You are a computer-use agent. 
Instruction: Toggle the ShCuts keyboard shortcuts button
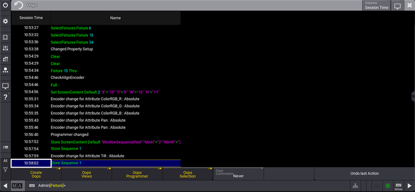click(398, 186)
